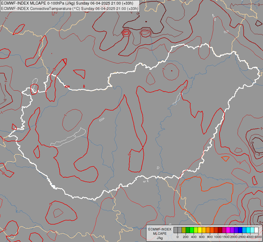
Task: Click the legend label 1000
Action: tap(218, 237)
